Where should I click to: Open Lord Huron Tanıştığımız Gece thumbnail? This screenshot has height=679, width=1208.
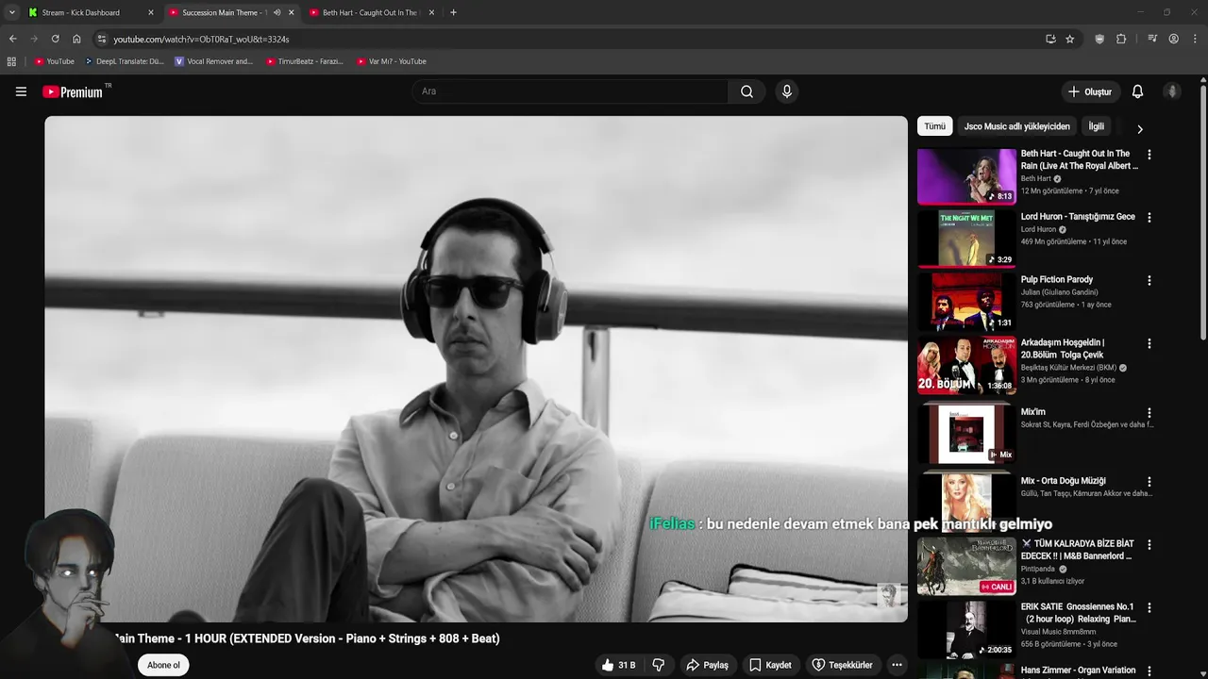[x=966, y=239]
